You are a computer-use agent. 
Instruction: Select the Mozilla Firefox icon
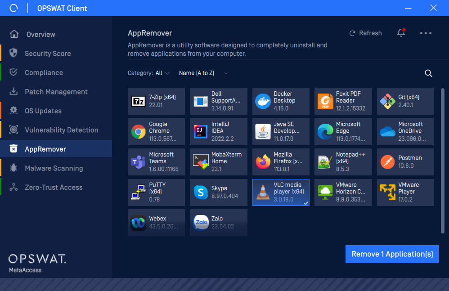[x=263, y=162]
